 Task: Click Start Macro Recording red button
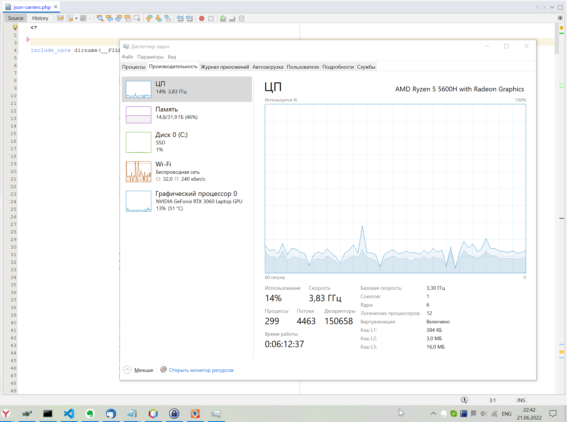(x=201, y=18)
